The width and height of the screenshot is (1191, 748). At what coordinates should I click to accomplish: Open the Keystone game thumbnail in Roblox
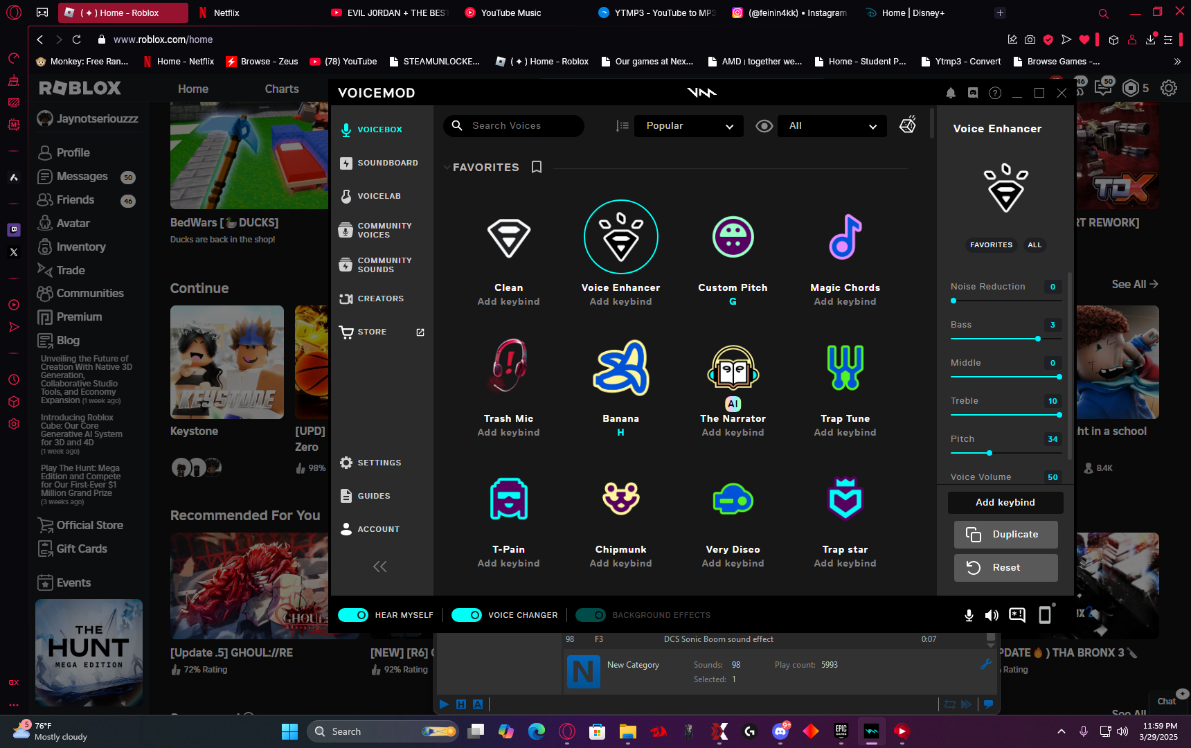[227, 362]
